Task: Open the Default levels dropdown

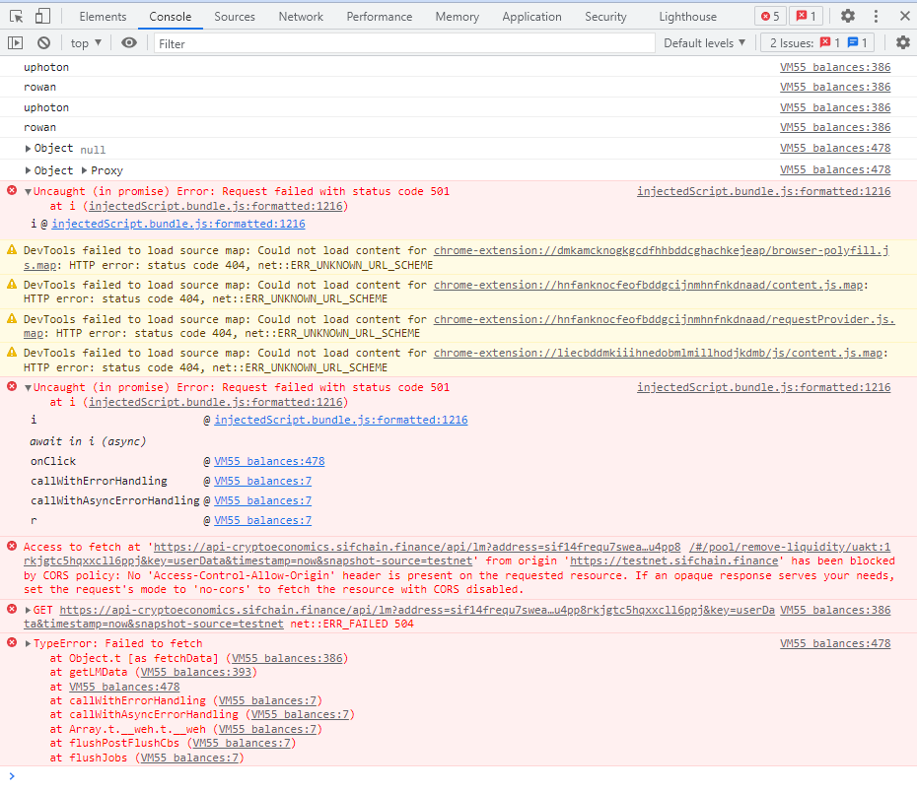Action: coord(704,42)
